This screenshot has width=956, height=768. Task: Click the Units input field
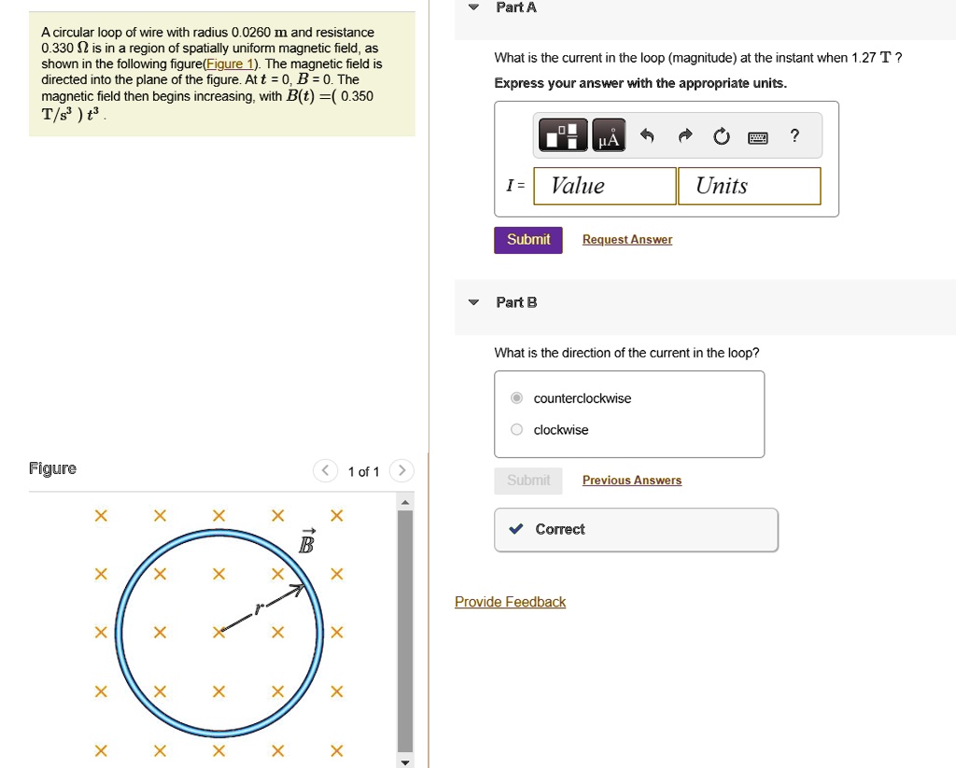pos(749,186)
